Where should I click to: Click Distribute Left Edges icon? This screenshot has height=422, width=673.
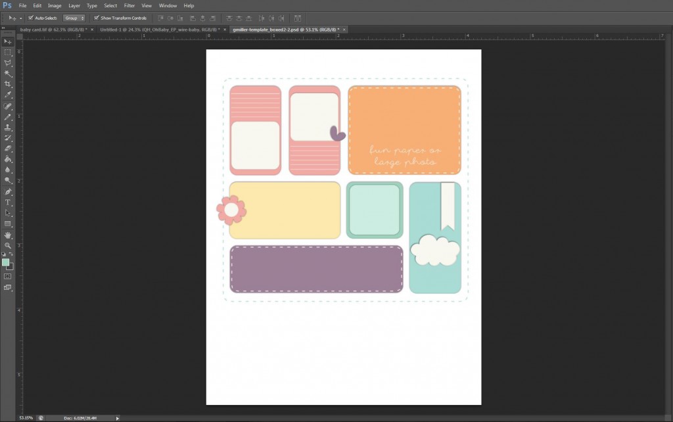[x=262, y=18]
